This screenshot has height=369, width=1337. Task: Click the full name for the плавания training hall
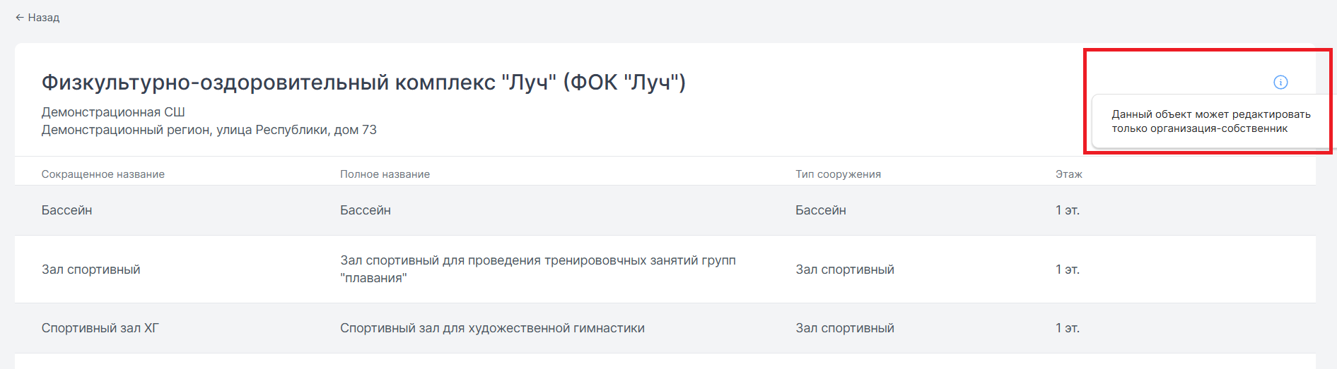coord(537,269)
